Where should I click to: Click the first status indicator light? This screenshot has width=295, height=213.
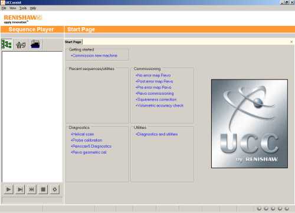[259, 208]
